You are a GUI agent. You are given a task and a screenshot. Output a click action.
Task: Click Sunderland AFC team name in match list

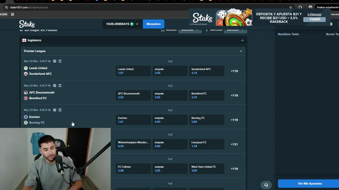pyautogui.click(x=41, y=74)
